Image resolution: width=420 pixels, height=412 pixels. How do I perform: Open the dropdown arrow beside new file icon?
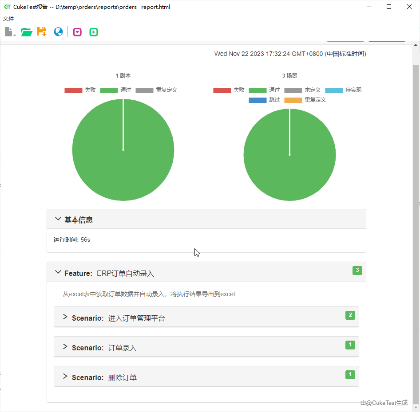(x=15, y=35)
